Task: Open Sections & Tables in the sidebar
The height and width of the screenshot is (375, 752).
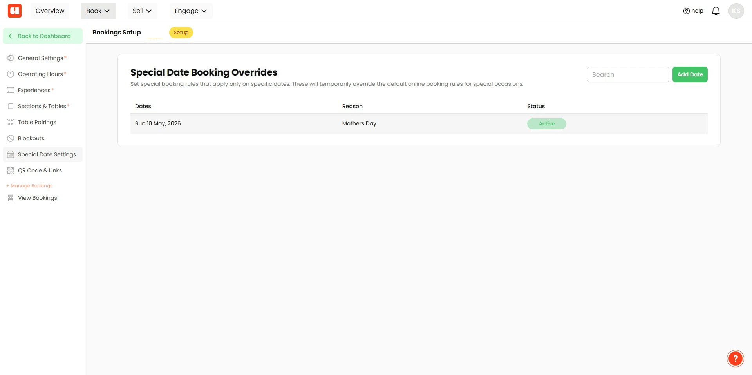Action: click(x=43, y=106)
